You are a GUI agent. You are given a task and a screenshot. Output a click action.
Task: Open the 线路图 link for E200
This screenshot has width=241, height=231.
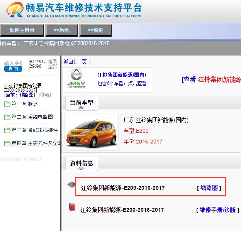point(209,188)
